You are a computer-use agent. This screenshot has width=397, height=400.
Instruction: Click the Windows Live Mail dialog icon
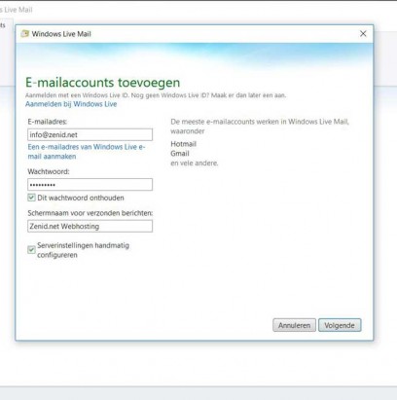coord(24,34)
